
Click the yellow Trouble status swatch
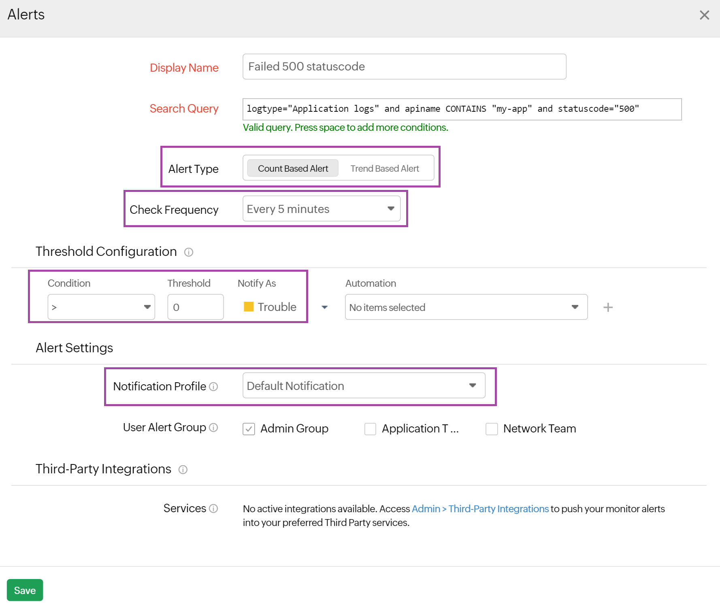pos(249,307)
